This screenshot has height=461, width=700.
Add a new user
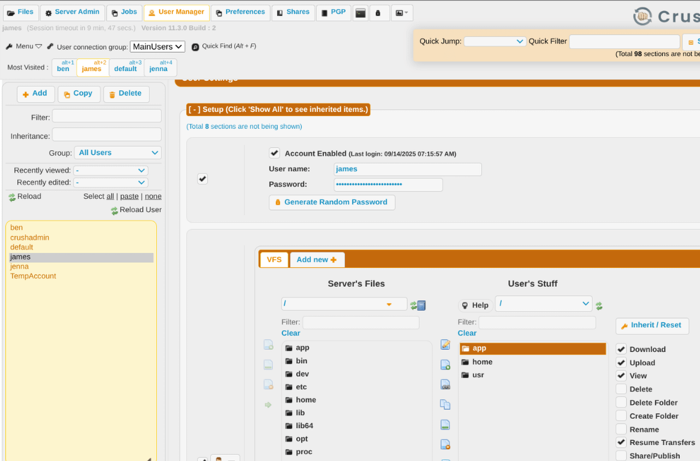click(35, 94)
